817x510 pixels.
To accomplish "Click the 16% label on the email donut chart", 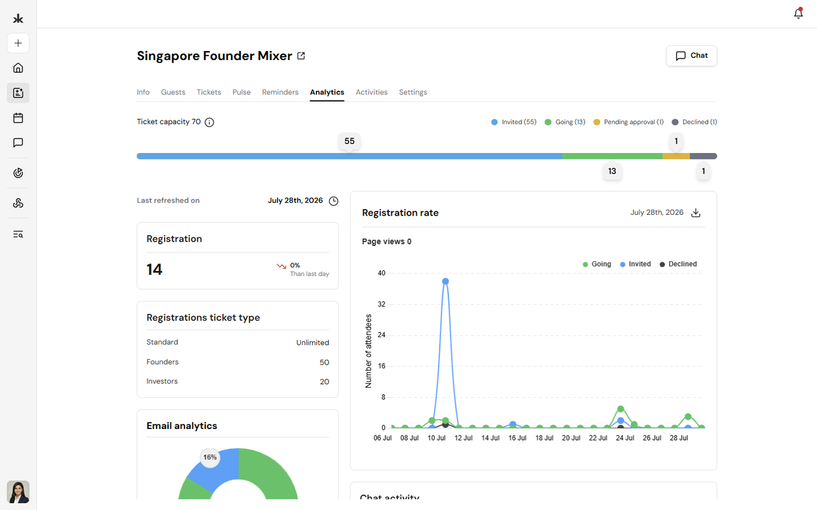I will [209, 457].
